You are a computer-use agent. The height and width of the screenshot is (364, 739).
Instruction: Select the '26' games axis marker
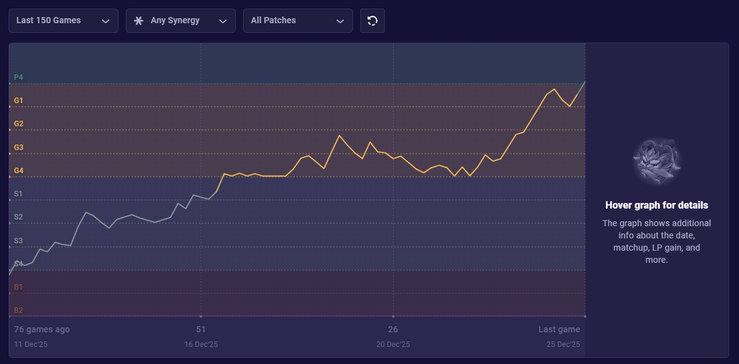393,329
